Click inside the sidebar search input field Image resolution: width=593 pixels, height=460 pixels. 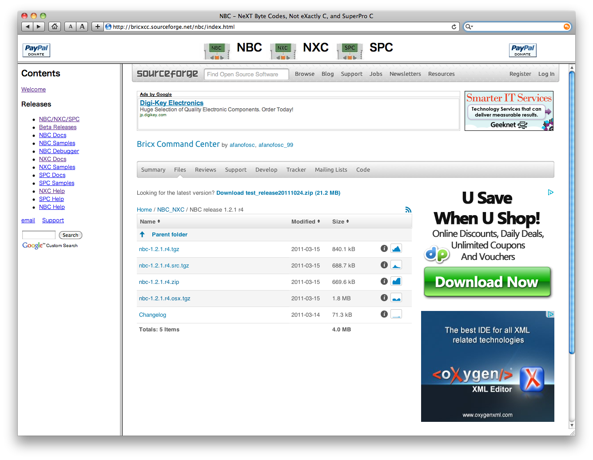(39, 235)
